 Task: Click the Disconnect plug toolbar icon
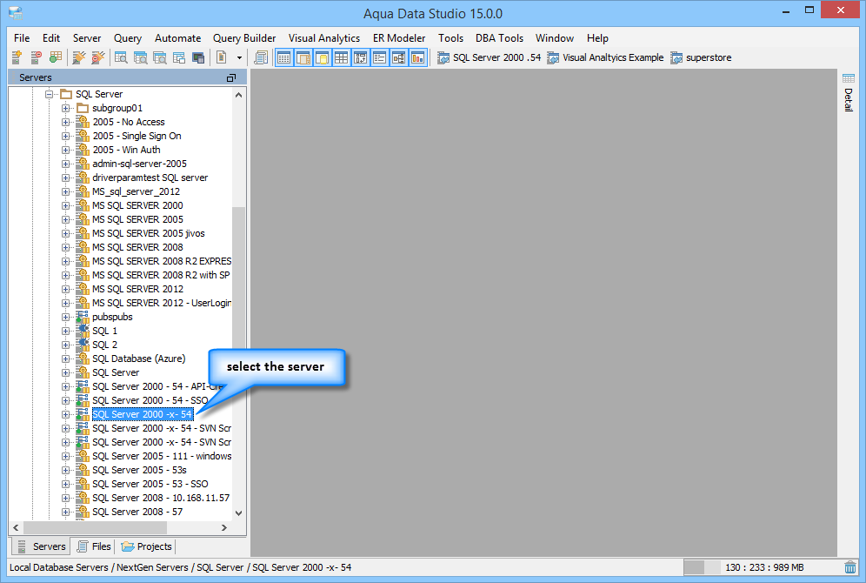tap(98, 57)
